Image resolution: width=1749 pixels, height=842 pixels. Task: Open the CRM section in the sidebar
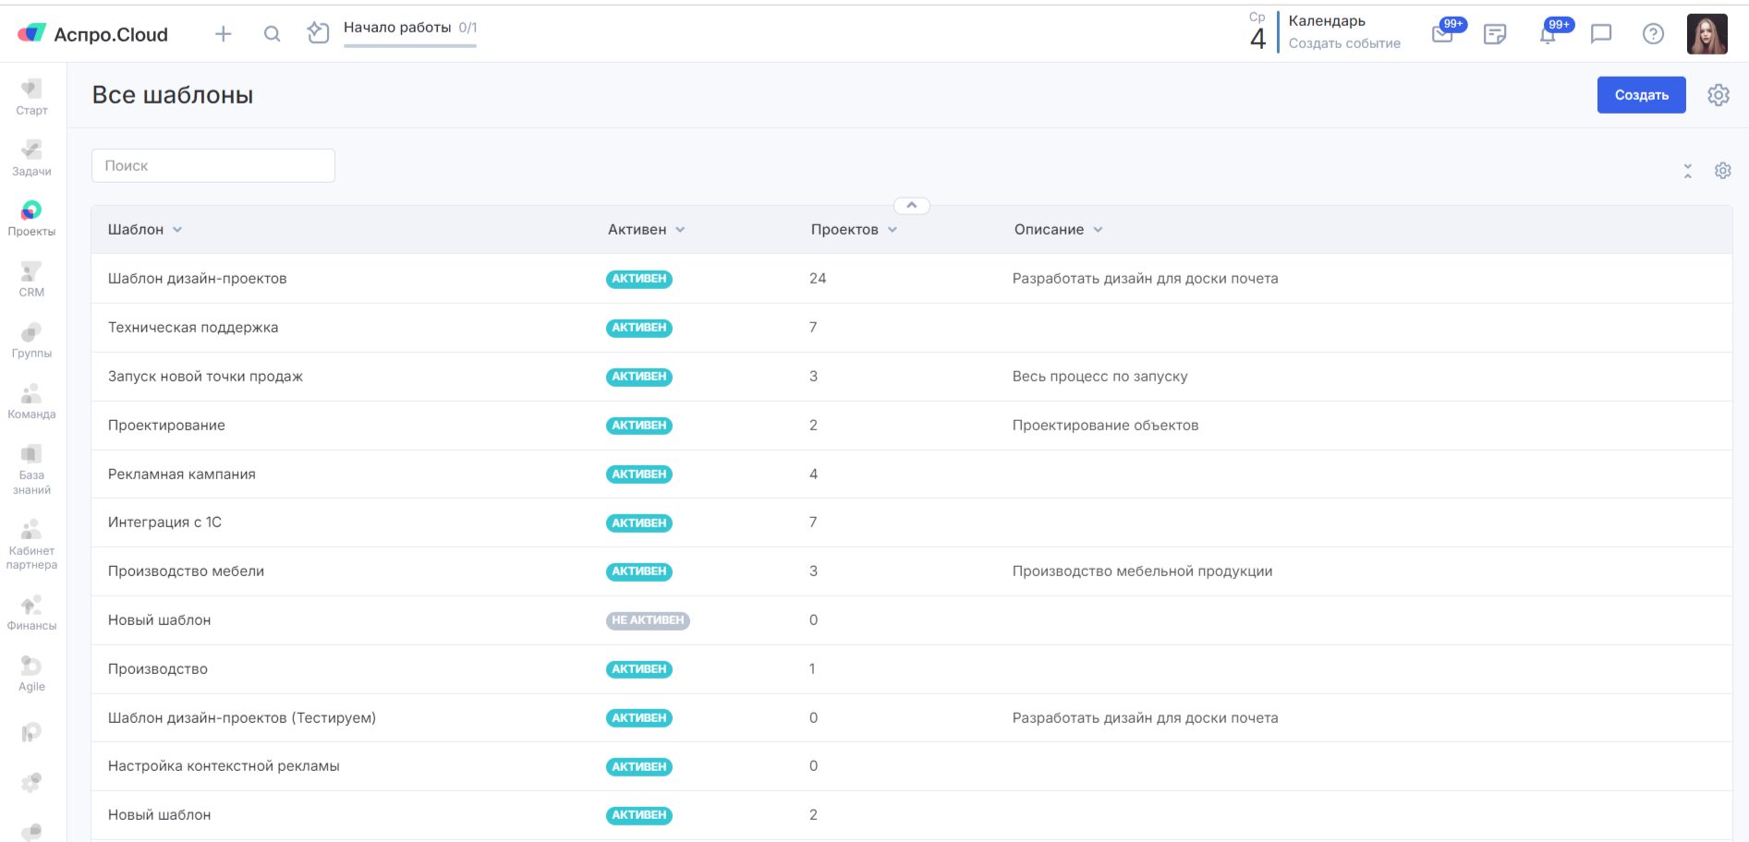(31, 279)
